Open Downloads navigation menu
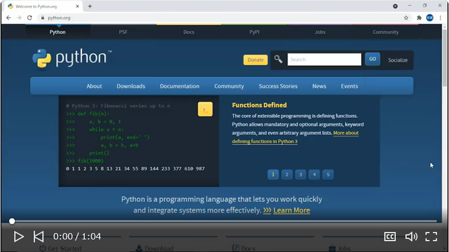The width and height of the screenshot is (449, 252). coord(131,86)
